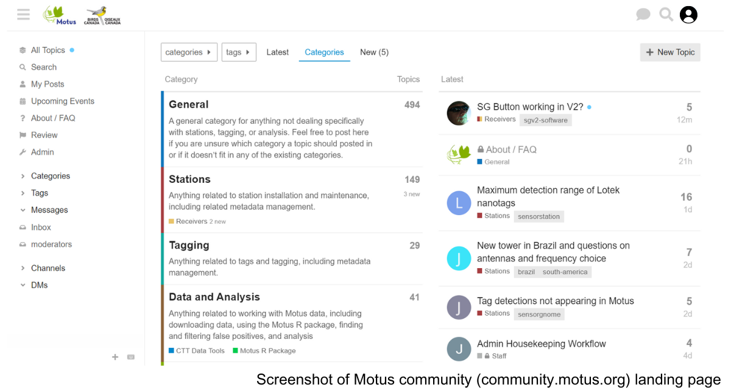The width and height of the screenshot is (731, 390).
Task: Open the chat bubble icon
Action: [x=643, y=15]
